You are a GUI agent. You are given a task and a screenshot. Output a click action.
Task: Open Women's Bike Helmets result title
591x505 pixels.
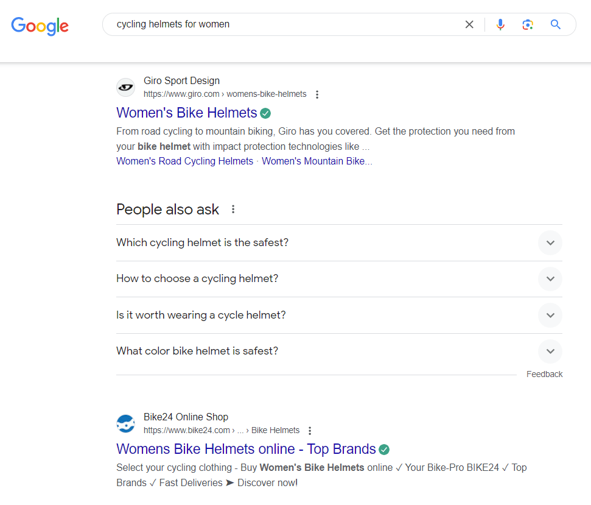coord(187,113)
